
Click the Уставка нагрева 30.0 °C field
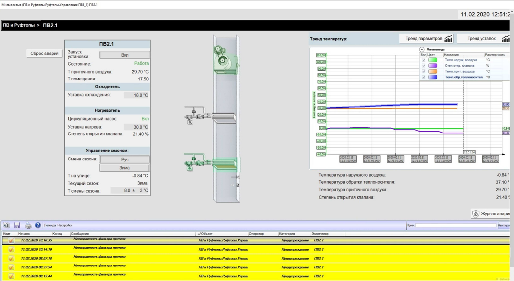pyautogui.click(x=136, y=127)
